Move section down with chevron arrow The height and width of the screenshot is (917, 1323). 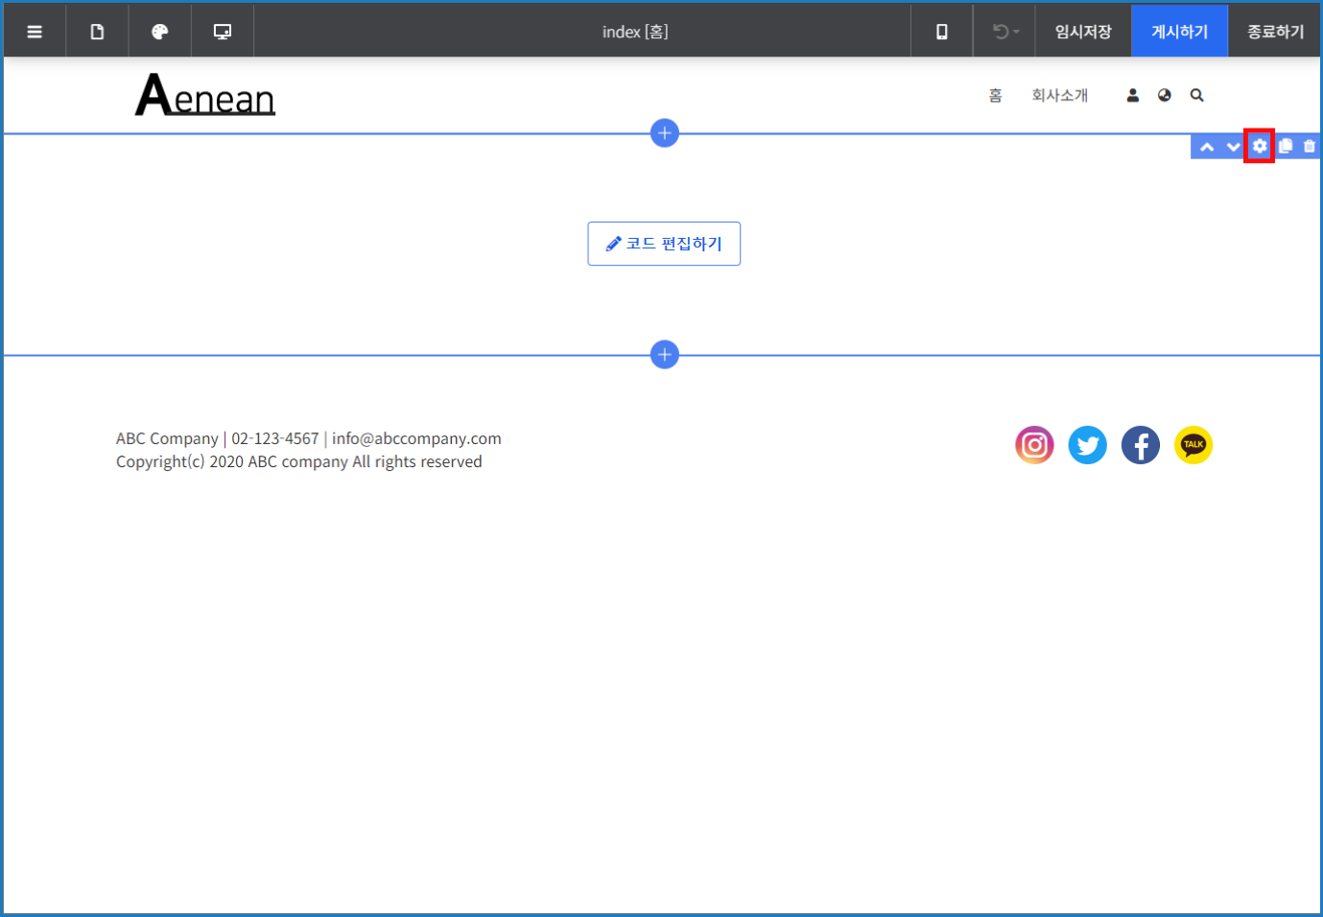pos(1233,147)
